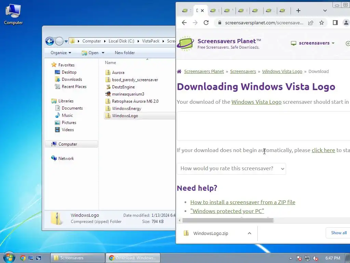Click the page's horizontal scrollbar
This screenshot has height=263, width=350.
228,220
